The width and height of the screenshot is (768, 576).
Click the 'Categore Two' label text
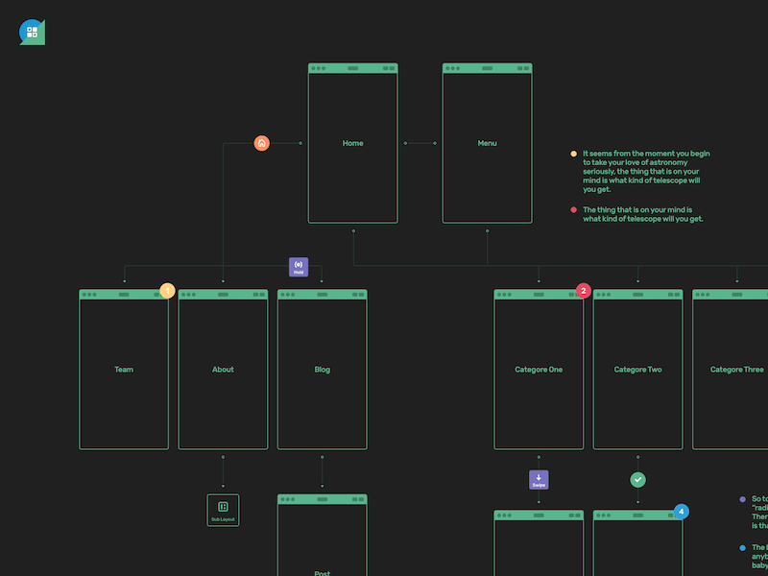click(x=637, y=370)
